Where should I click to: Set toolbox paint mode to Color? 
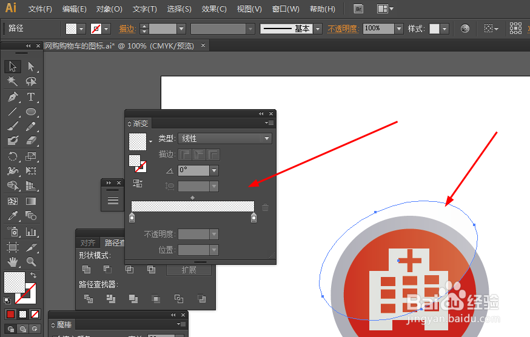pyautogui.click(x=10, y=315)
